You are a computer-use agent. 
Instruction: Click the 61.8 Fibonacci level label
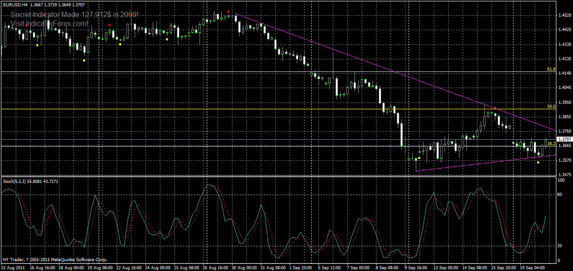coord(550,70)
